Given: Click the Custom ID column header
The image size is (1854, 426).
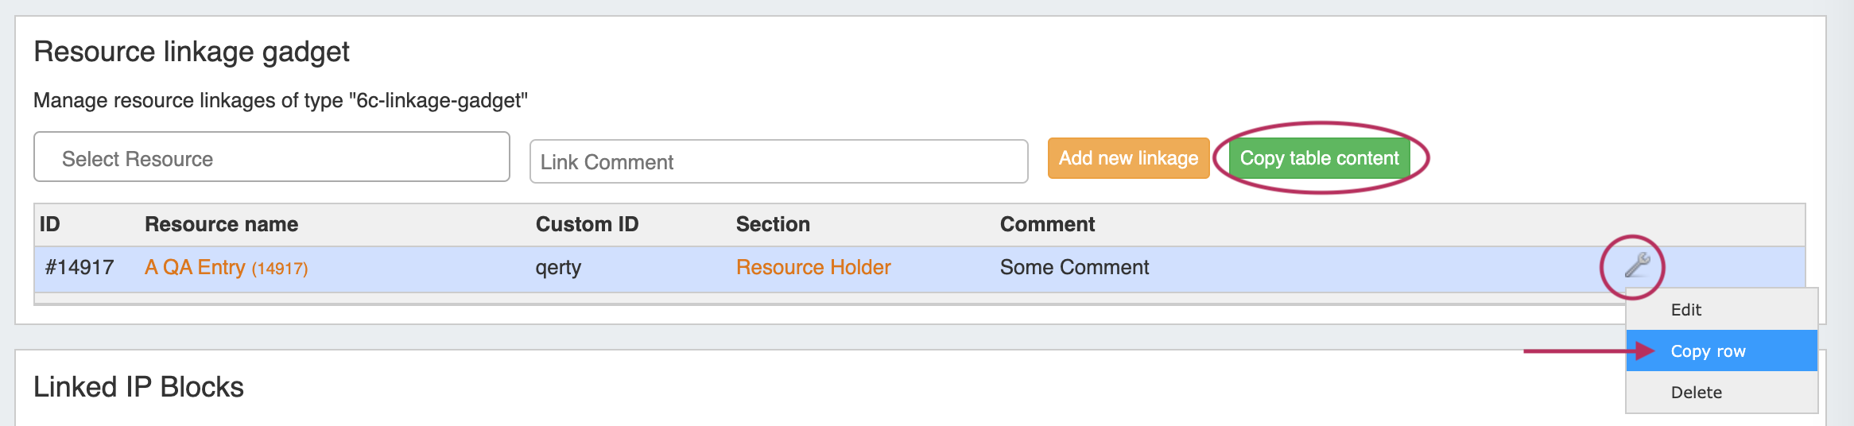Looking at the screenshot, I should [x=587, y=224].
